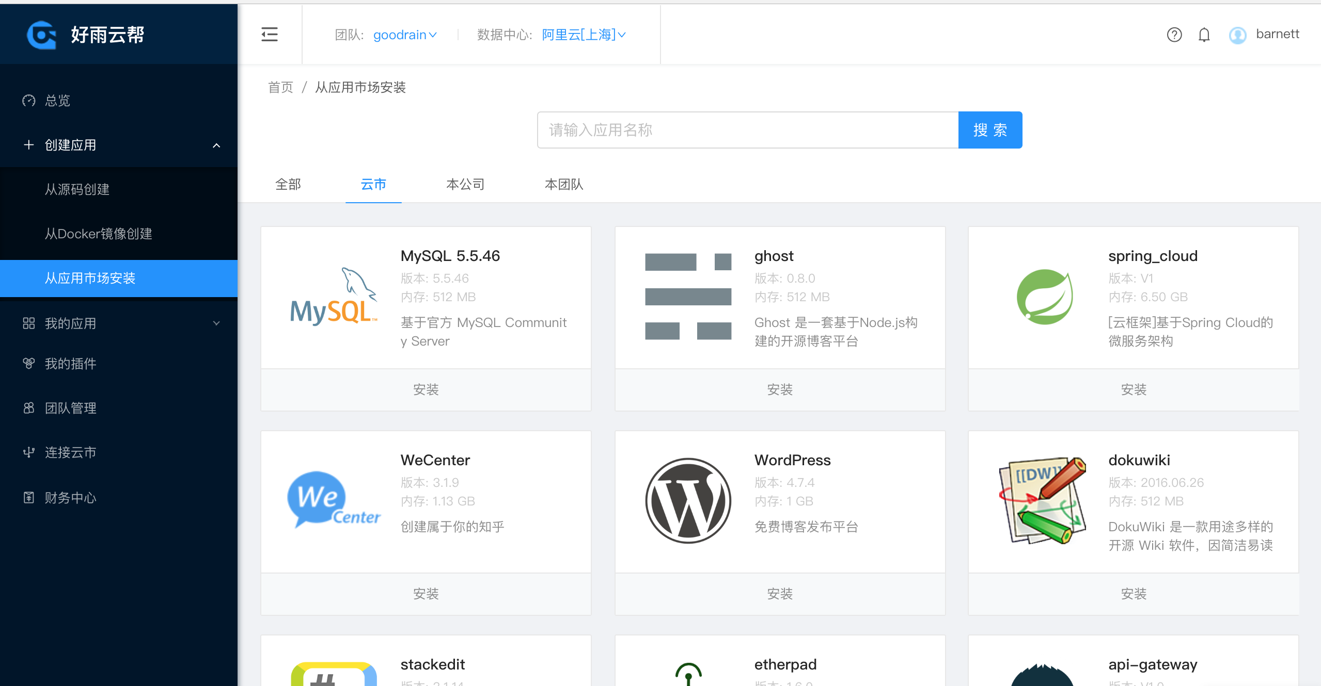This screenshot has width=1321, height=686.
Task: Open 连接云市 in the sidebar
Action: (x=70, y=452)
